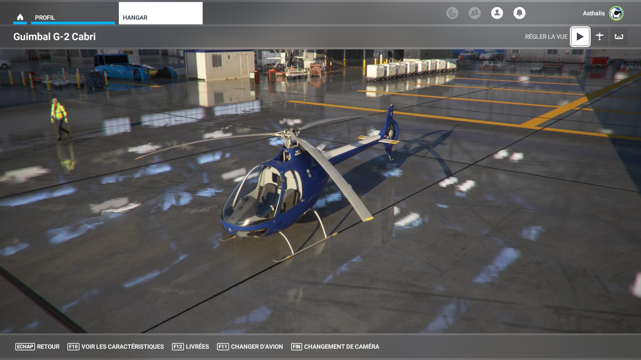This screenshot has height=360, width=641.
Task: Open the LIVRÉES liveries option
Action: point(197,347)
